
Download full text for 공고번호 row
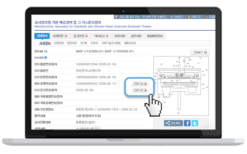pyautogui.click(x=140, y=90)
